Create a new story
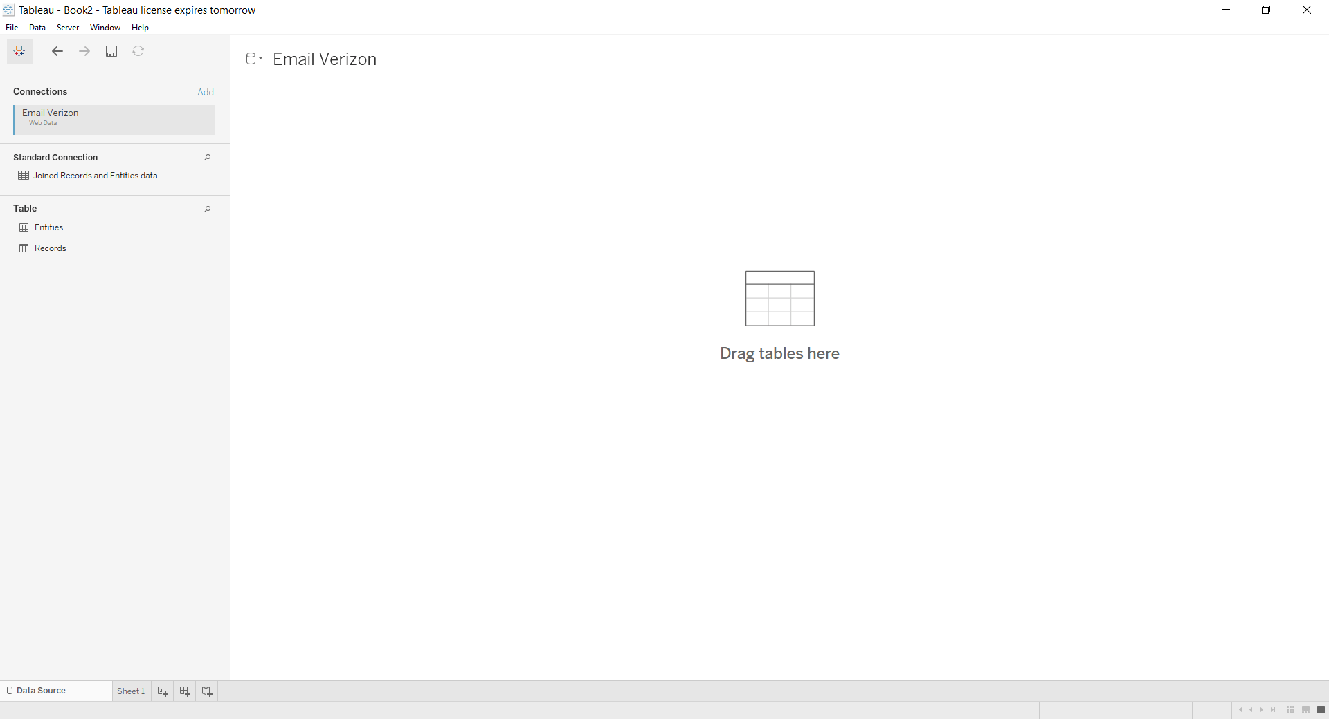 (x=207, y=691)
